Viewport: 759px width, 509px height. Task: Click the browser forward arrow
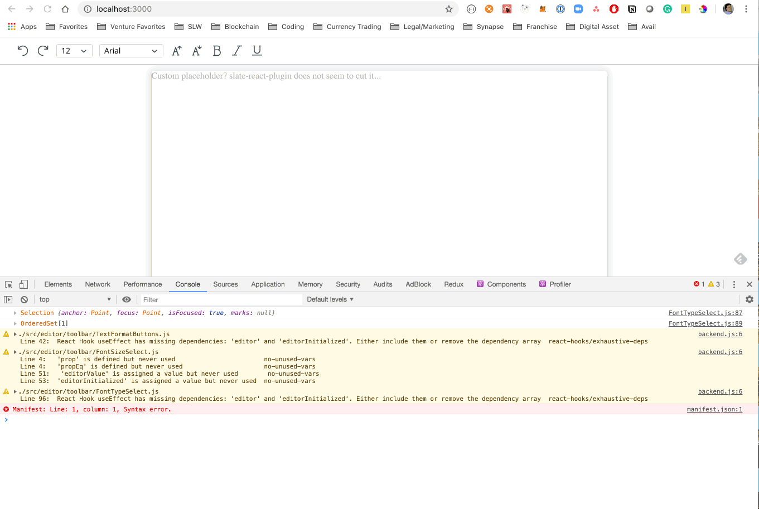pos(30,9)
